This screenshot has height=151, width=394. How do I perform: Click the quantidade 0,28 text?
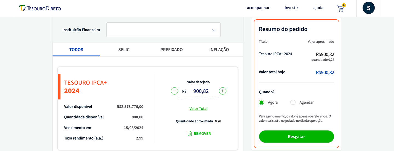click(x=323, y=60)
